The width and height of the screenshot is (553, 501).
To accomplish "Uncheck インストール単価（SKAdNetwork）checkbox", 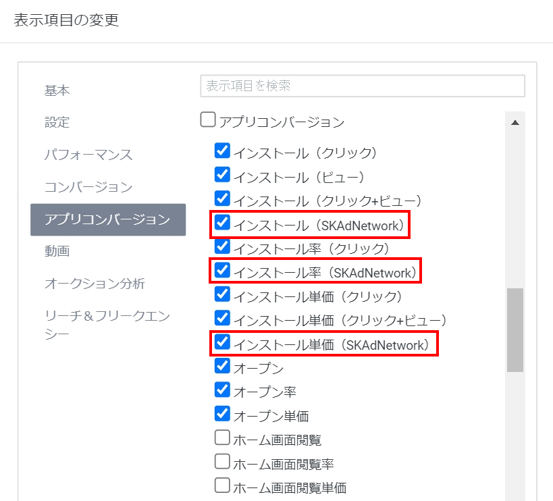I will tap(222, 342).
